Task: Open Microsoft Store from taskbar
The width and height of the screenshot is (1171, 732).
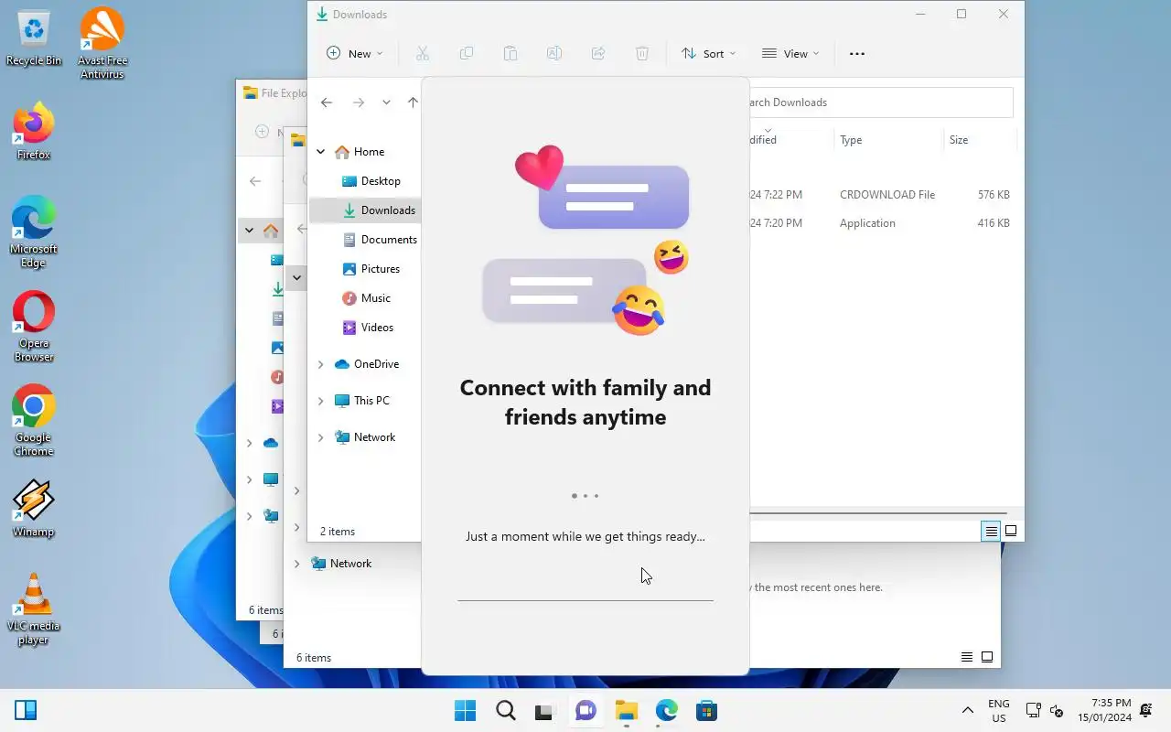Action: click(x=706, y=711)
